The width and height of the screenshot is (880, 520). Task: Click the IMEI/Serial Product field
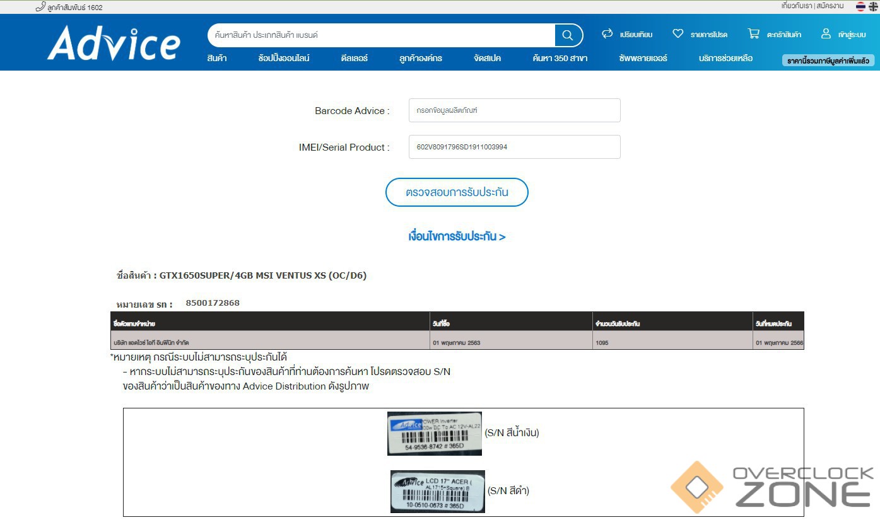[x=514, y=147]
